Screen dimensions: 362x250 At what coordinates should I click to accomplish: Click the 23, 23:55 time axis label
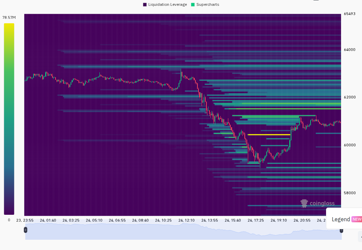coord(25,220)
